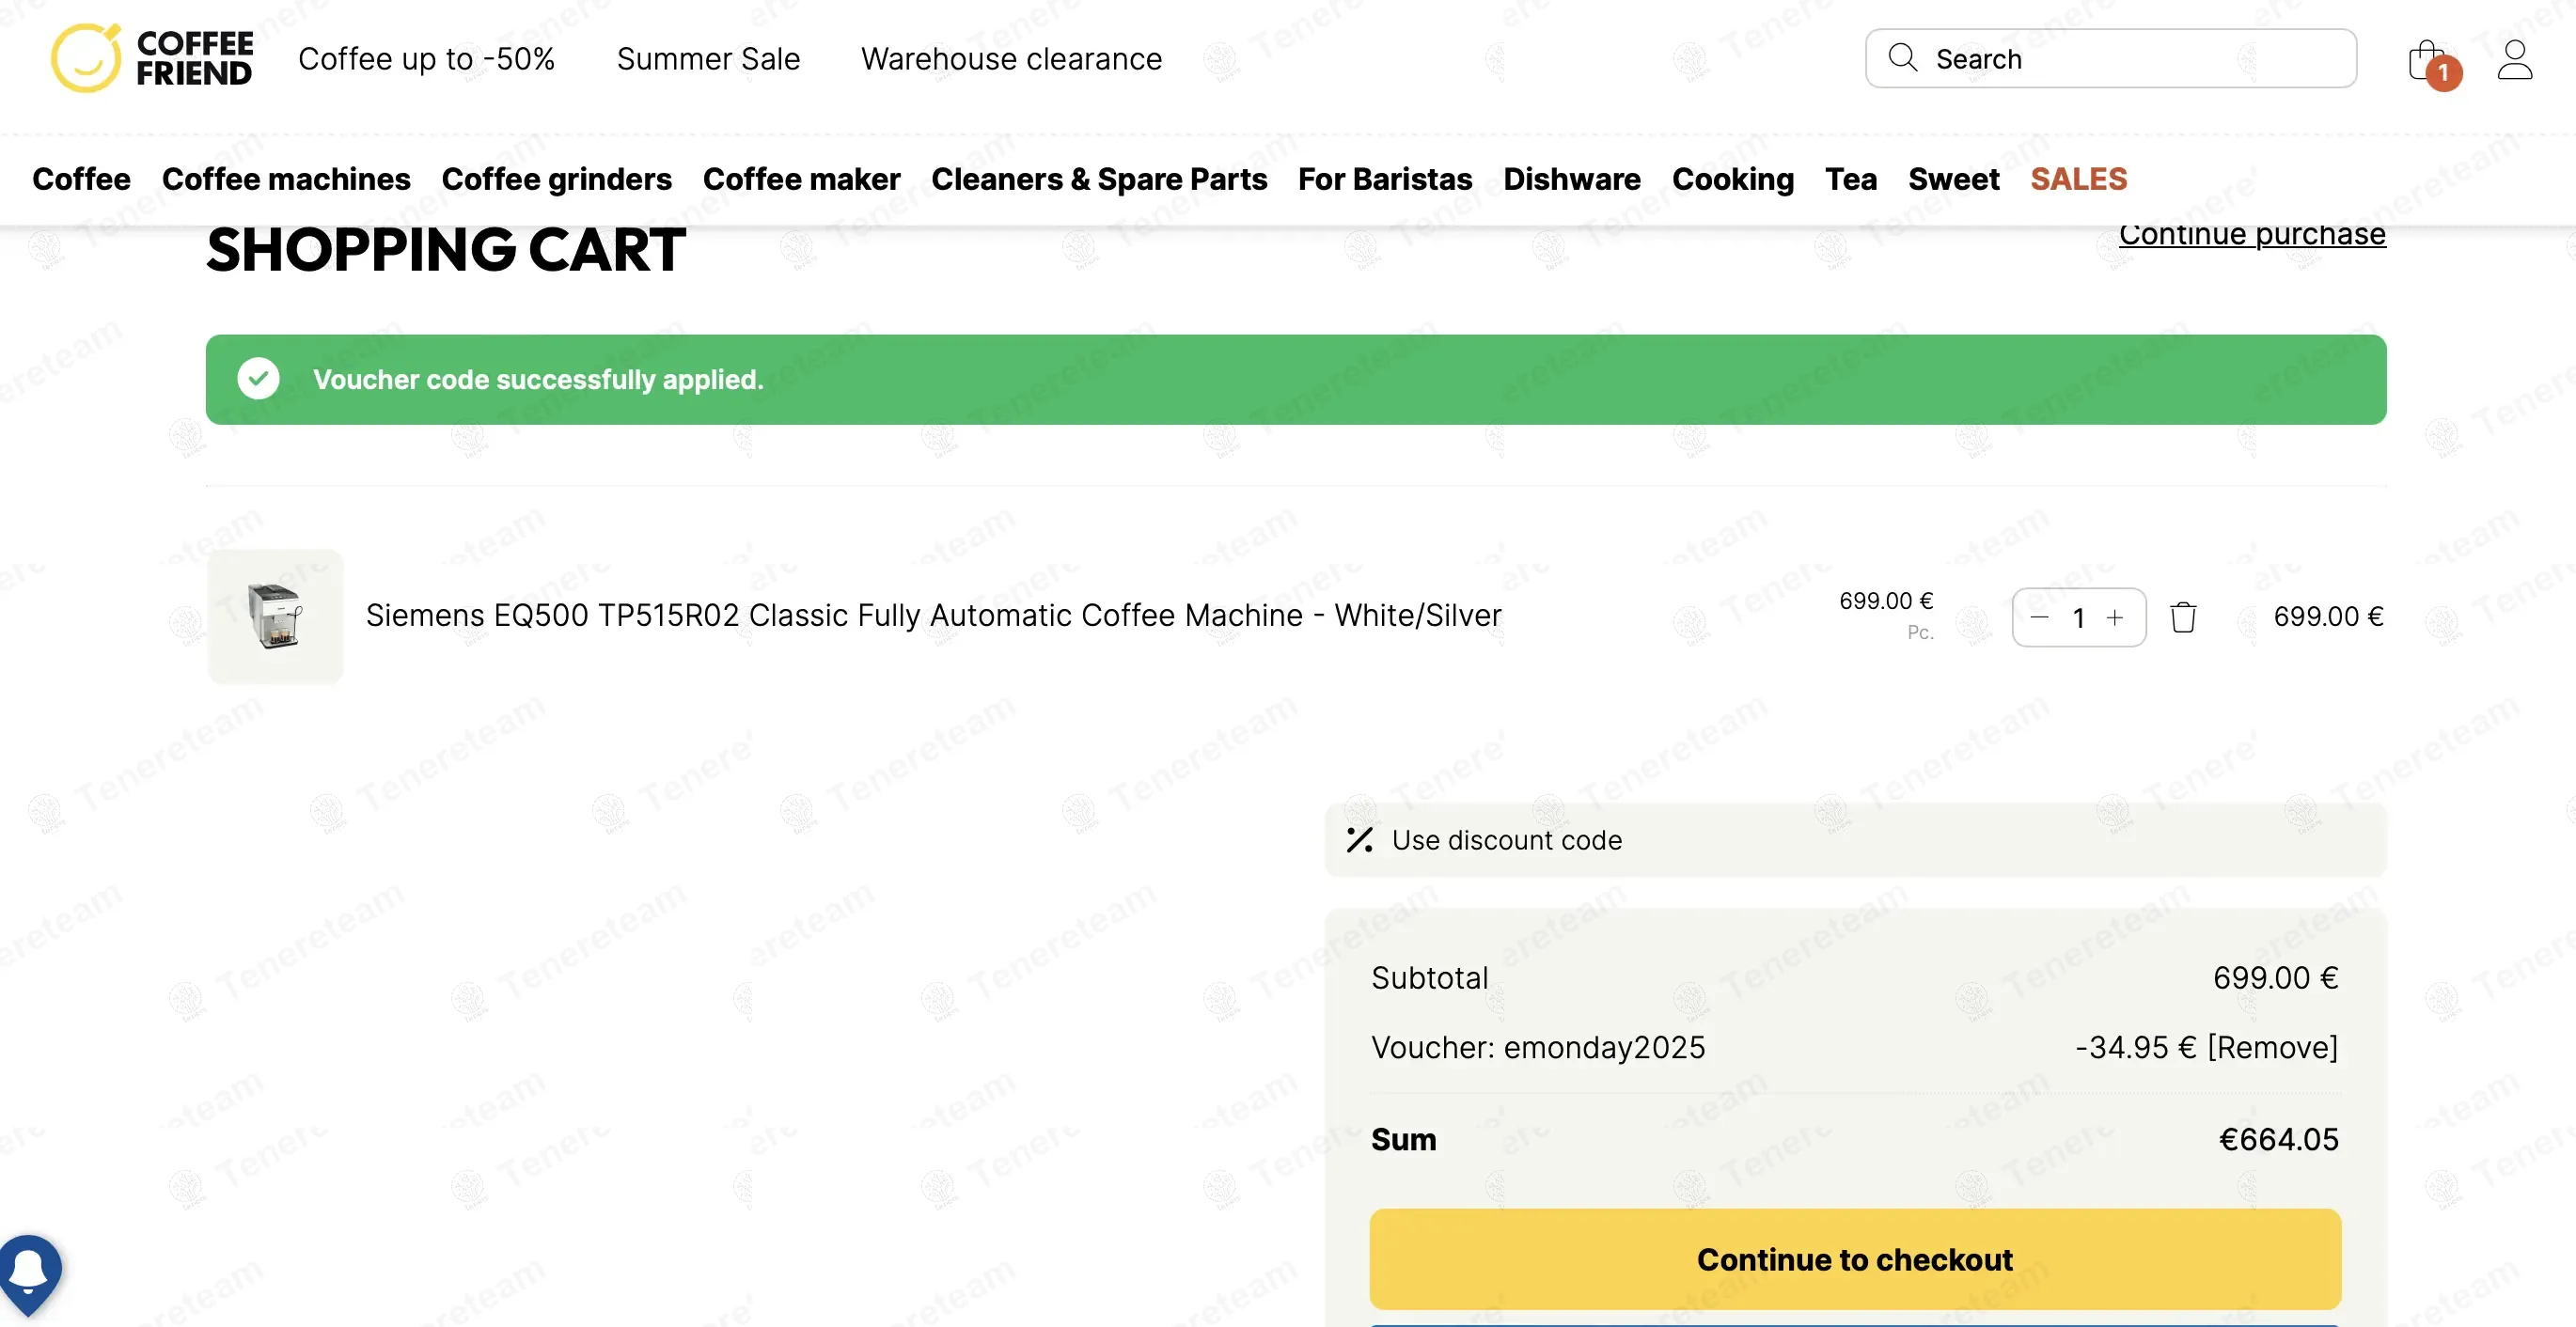Open the SALES menu item
The width and height of the screenshot is (2576, 1327).
click(2078, 179)
